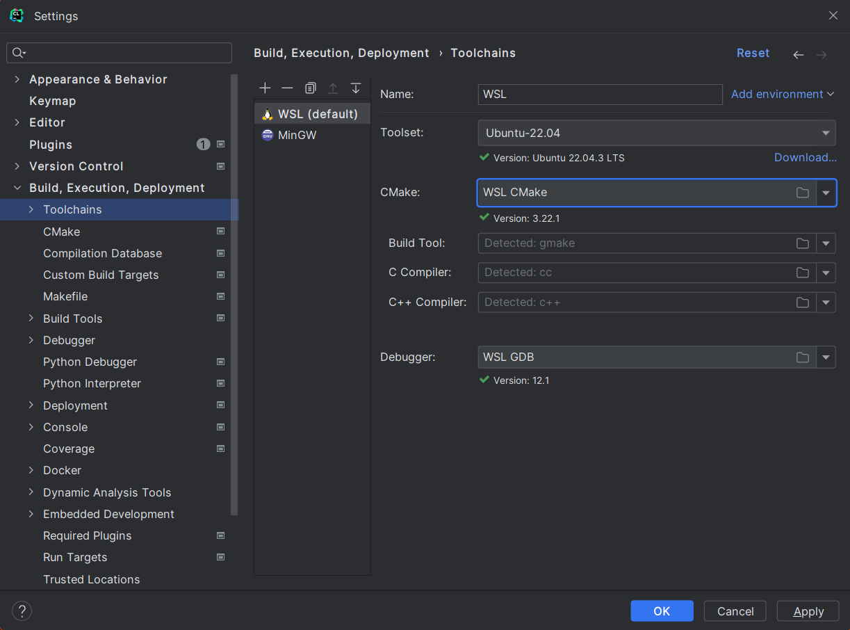The height and width of the screenshot is (630, 850).
Task: Click the plugins update badge showing 1
Action: pos(203,145)
